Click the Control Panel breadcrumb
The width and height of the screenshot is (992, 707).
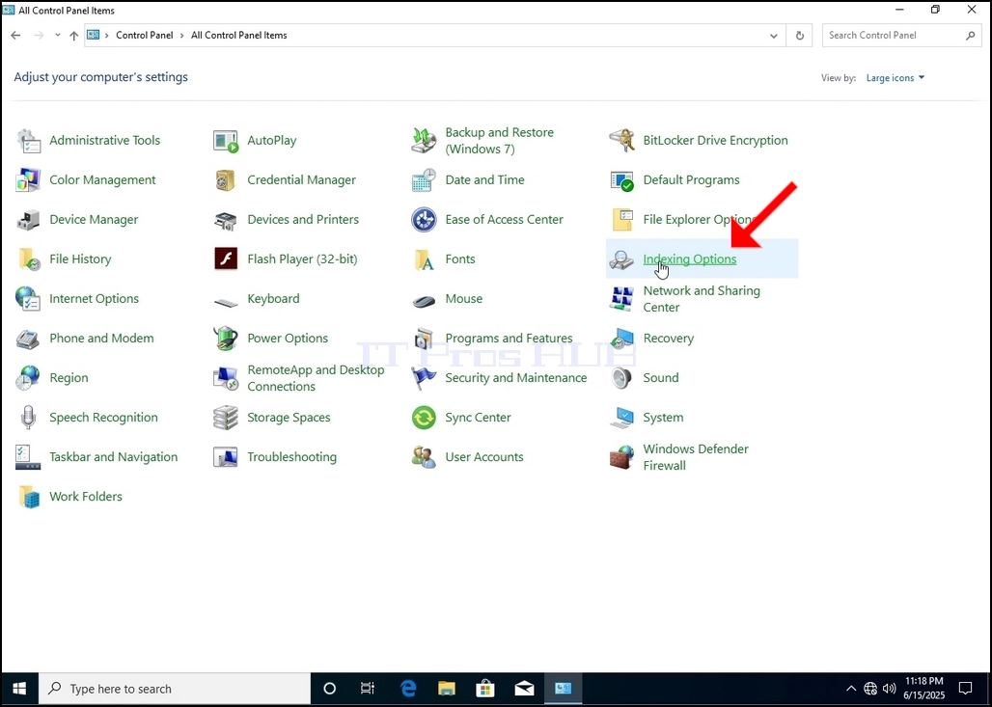pos(144,36)
